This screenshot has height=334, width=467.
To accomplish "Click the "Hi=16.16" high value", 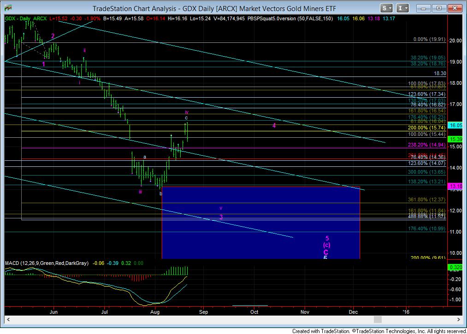I will [x=177, y=18].
